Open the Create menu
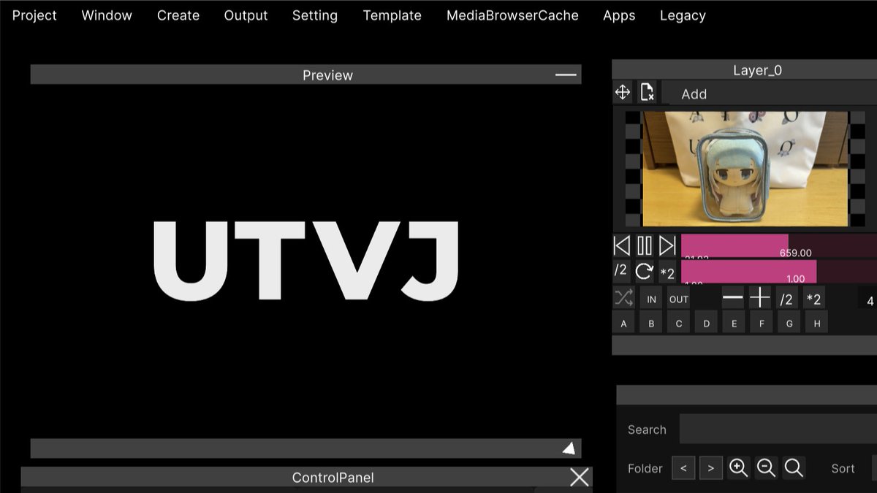 tap(178, 15)
